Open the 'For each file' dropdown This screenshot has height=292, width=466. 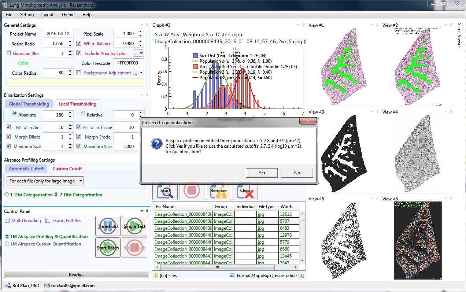45,181
